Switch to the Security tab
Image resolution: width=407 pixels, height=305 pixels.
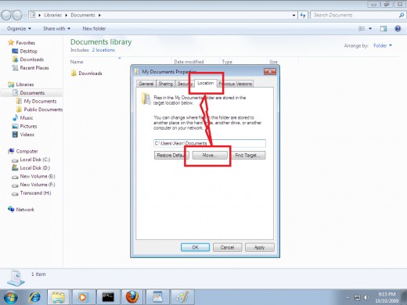(x=185, y=84)
